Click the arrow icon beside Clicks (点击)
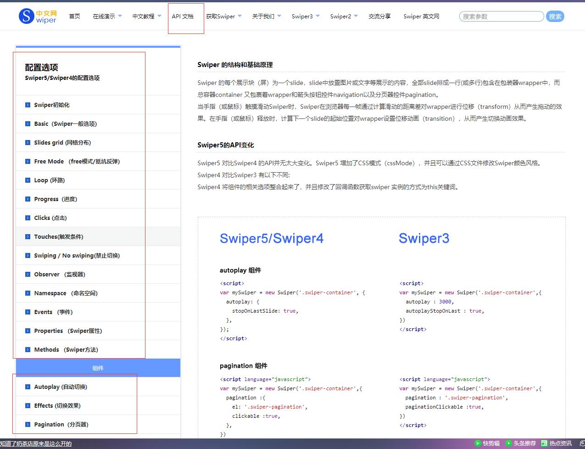585x449 pixels. point(28,218)
